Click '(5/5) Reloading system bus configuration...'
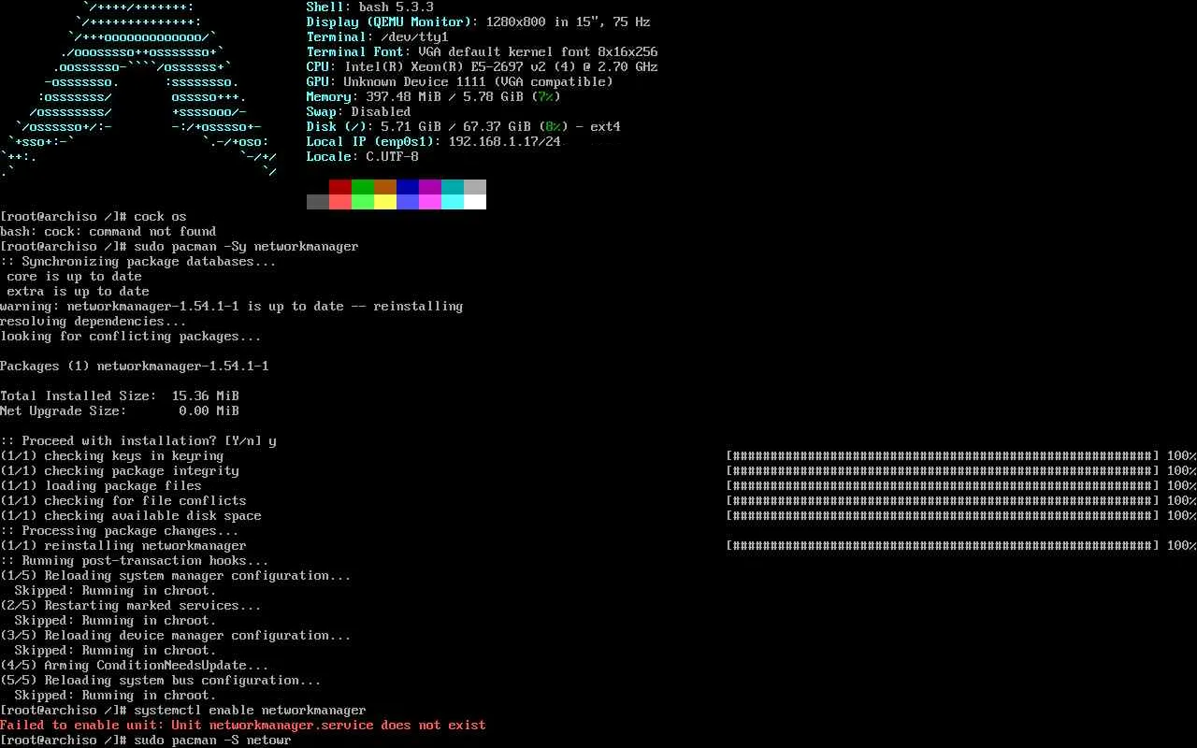Screen dimensions: 1197x748 point(160,681)
